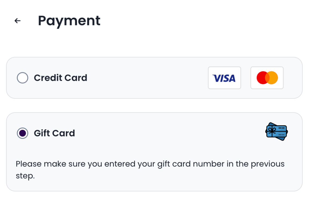Click the "Payment" page heading
This screenshot has height=198, width=309.
click(x=69, y=21)
